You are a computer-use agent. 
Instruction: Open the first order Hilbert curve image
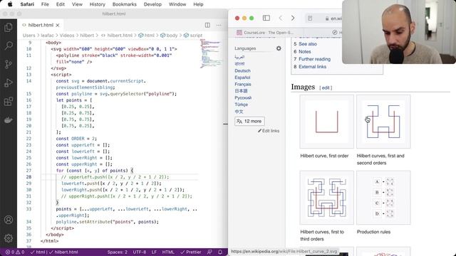(x=327, y=122)
